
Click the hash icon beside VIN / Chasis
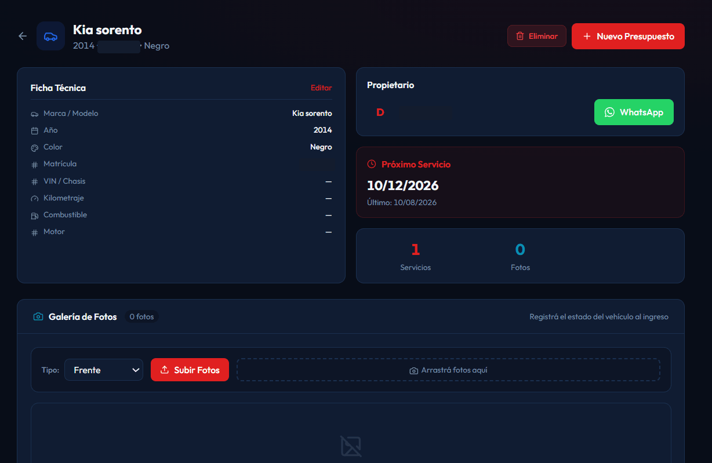coord(35,182)
